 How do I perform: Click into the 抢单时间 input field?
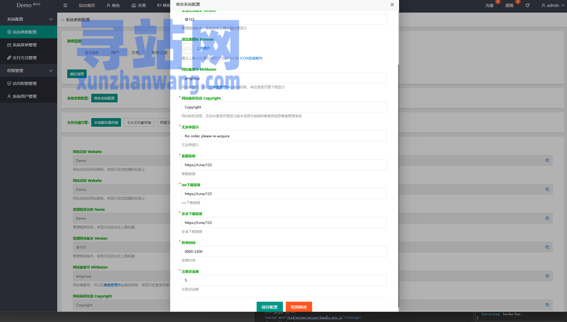click(x=284, y=251)
